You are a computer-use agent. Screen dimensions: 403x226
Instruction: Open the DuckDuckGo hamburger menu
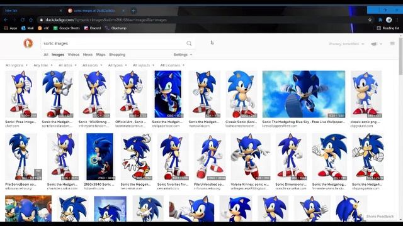pyautogui.click(x=392, y=43)
